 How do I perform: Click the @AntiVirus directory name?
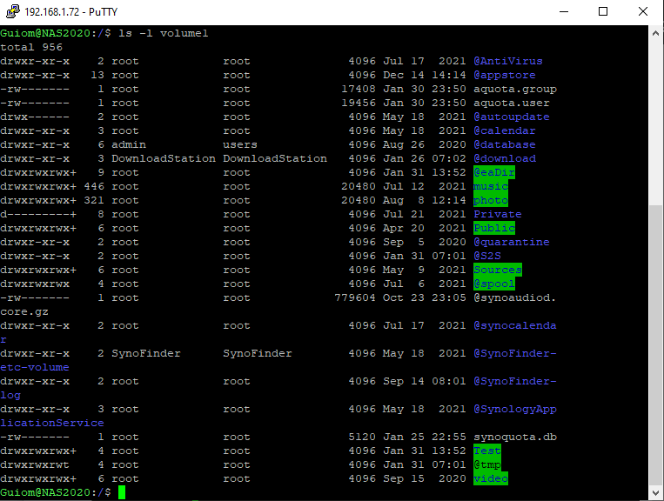tap(508, 61)
